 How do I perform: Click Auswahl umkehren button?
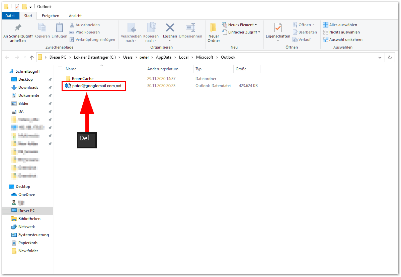tap(342, 40)
